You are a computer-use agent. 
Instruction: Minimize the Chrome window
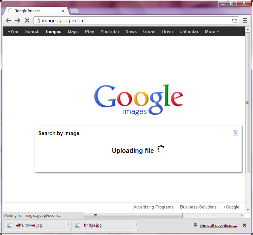[223, 3]
